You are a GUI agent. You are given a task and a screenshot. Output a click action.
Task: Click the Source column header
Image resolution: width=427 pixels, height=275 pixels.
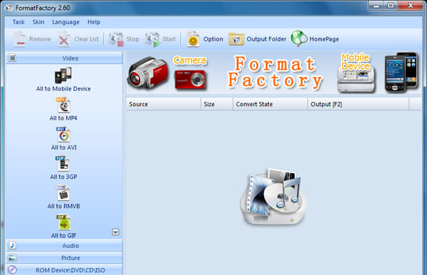(x=164, y=104)
